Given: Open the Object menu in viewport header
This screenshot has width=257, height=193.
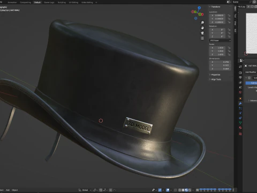Looking at the screenshot, I should click(15, 190).
